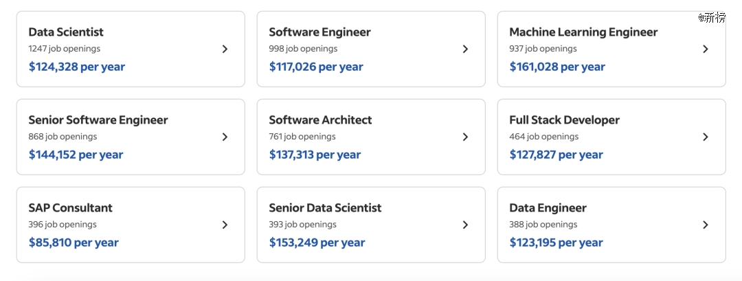The width and height of the screenshot is (742, 281).
Task: Open the Senior Data Scientist chevron arrow
Action: click(x=466, y=225)
